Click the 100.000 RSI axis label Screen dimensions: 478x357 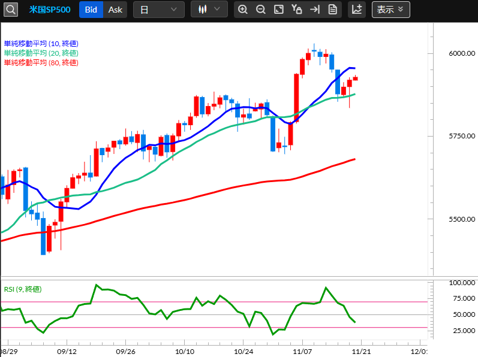462,283
